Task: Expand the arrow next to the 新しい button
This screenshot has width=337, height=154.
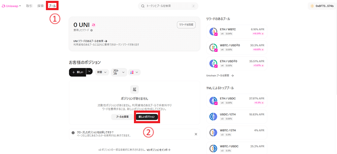Action: click(90, 71)
